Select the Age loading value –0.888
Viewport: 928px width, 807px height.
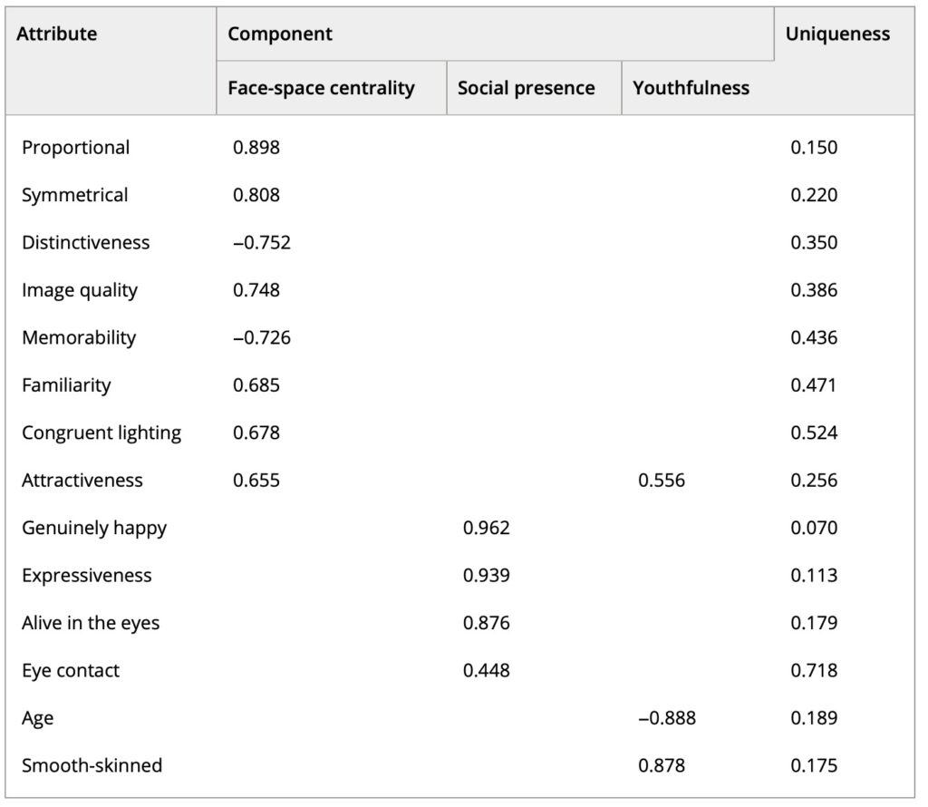point(667,718)
